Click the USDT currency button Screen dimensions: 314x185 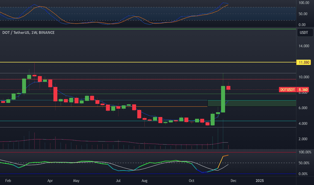305,33
